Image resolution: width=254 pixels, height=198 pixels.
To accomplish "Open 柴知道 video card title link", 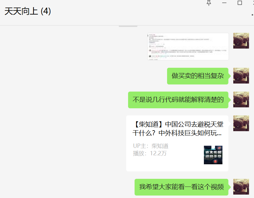I will pyautogui.click(x=178, y=129).
